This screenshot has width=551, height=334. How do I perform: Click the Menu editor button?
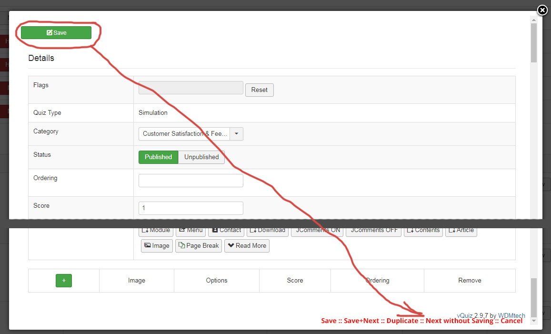pyautogui.click(x=190, y=231)
